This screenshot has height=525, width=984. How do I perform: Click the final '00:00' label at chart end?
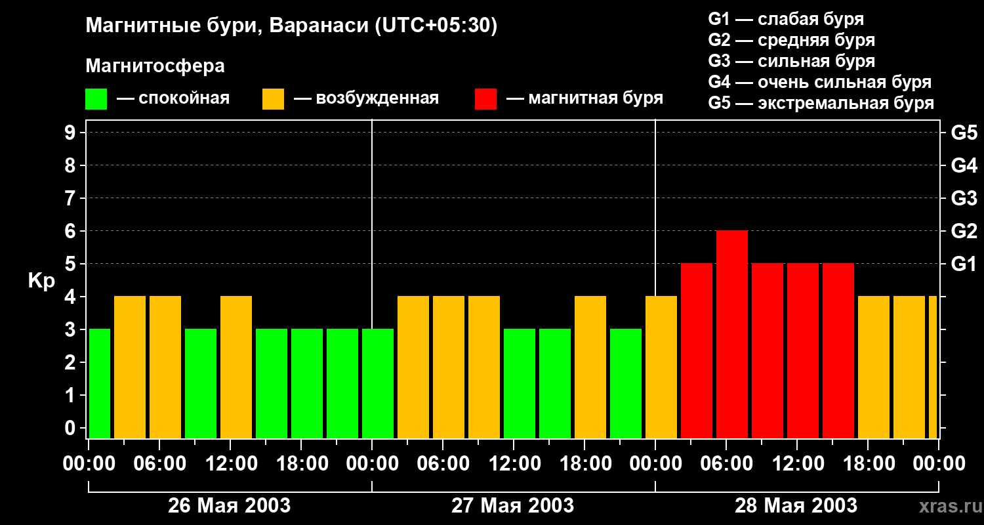click(939, 463)
